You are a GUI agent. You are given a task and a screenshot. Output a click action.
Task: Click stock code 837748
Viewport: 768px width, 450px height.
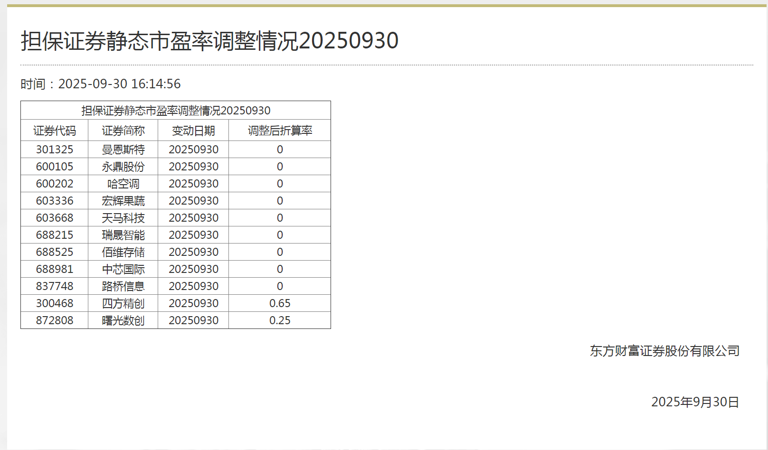click(x=55, y=286)
